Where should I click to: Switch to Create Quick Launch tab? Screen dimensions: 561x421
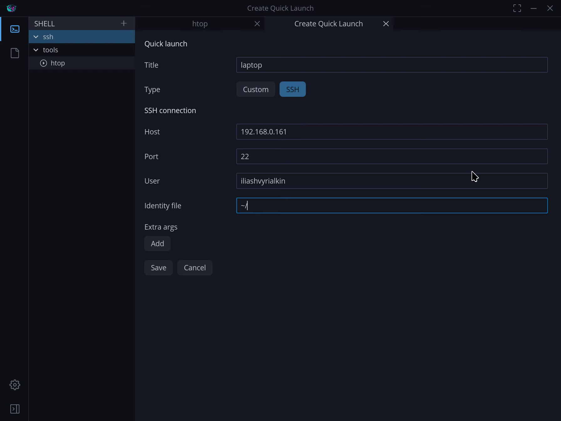[x=328, y=24]
